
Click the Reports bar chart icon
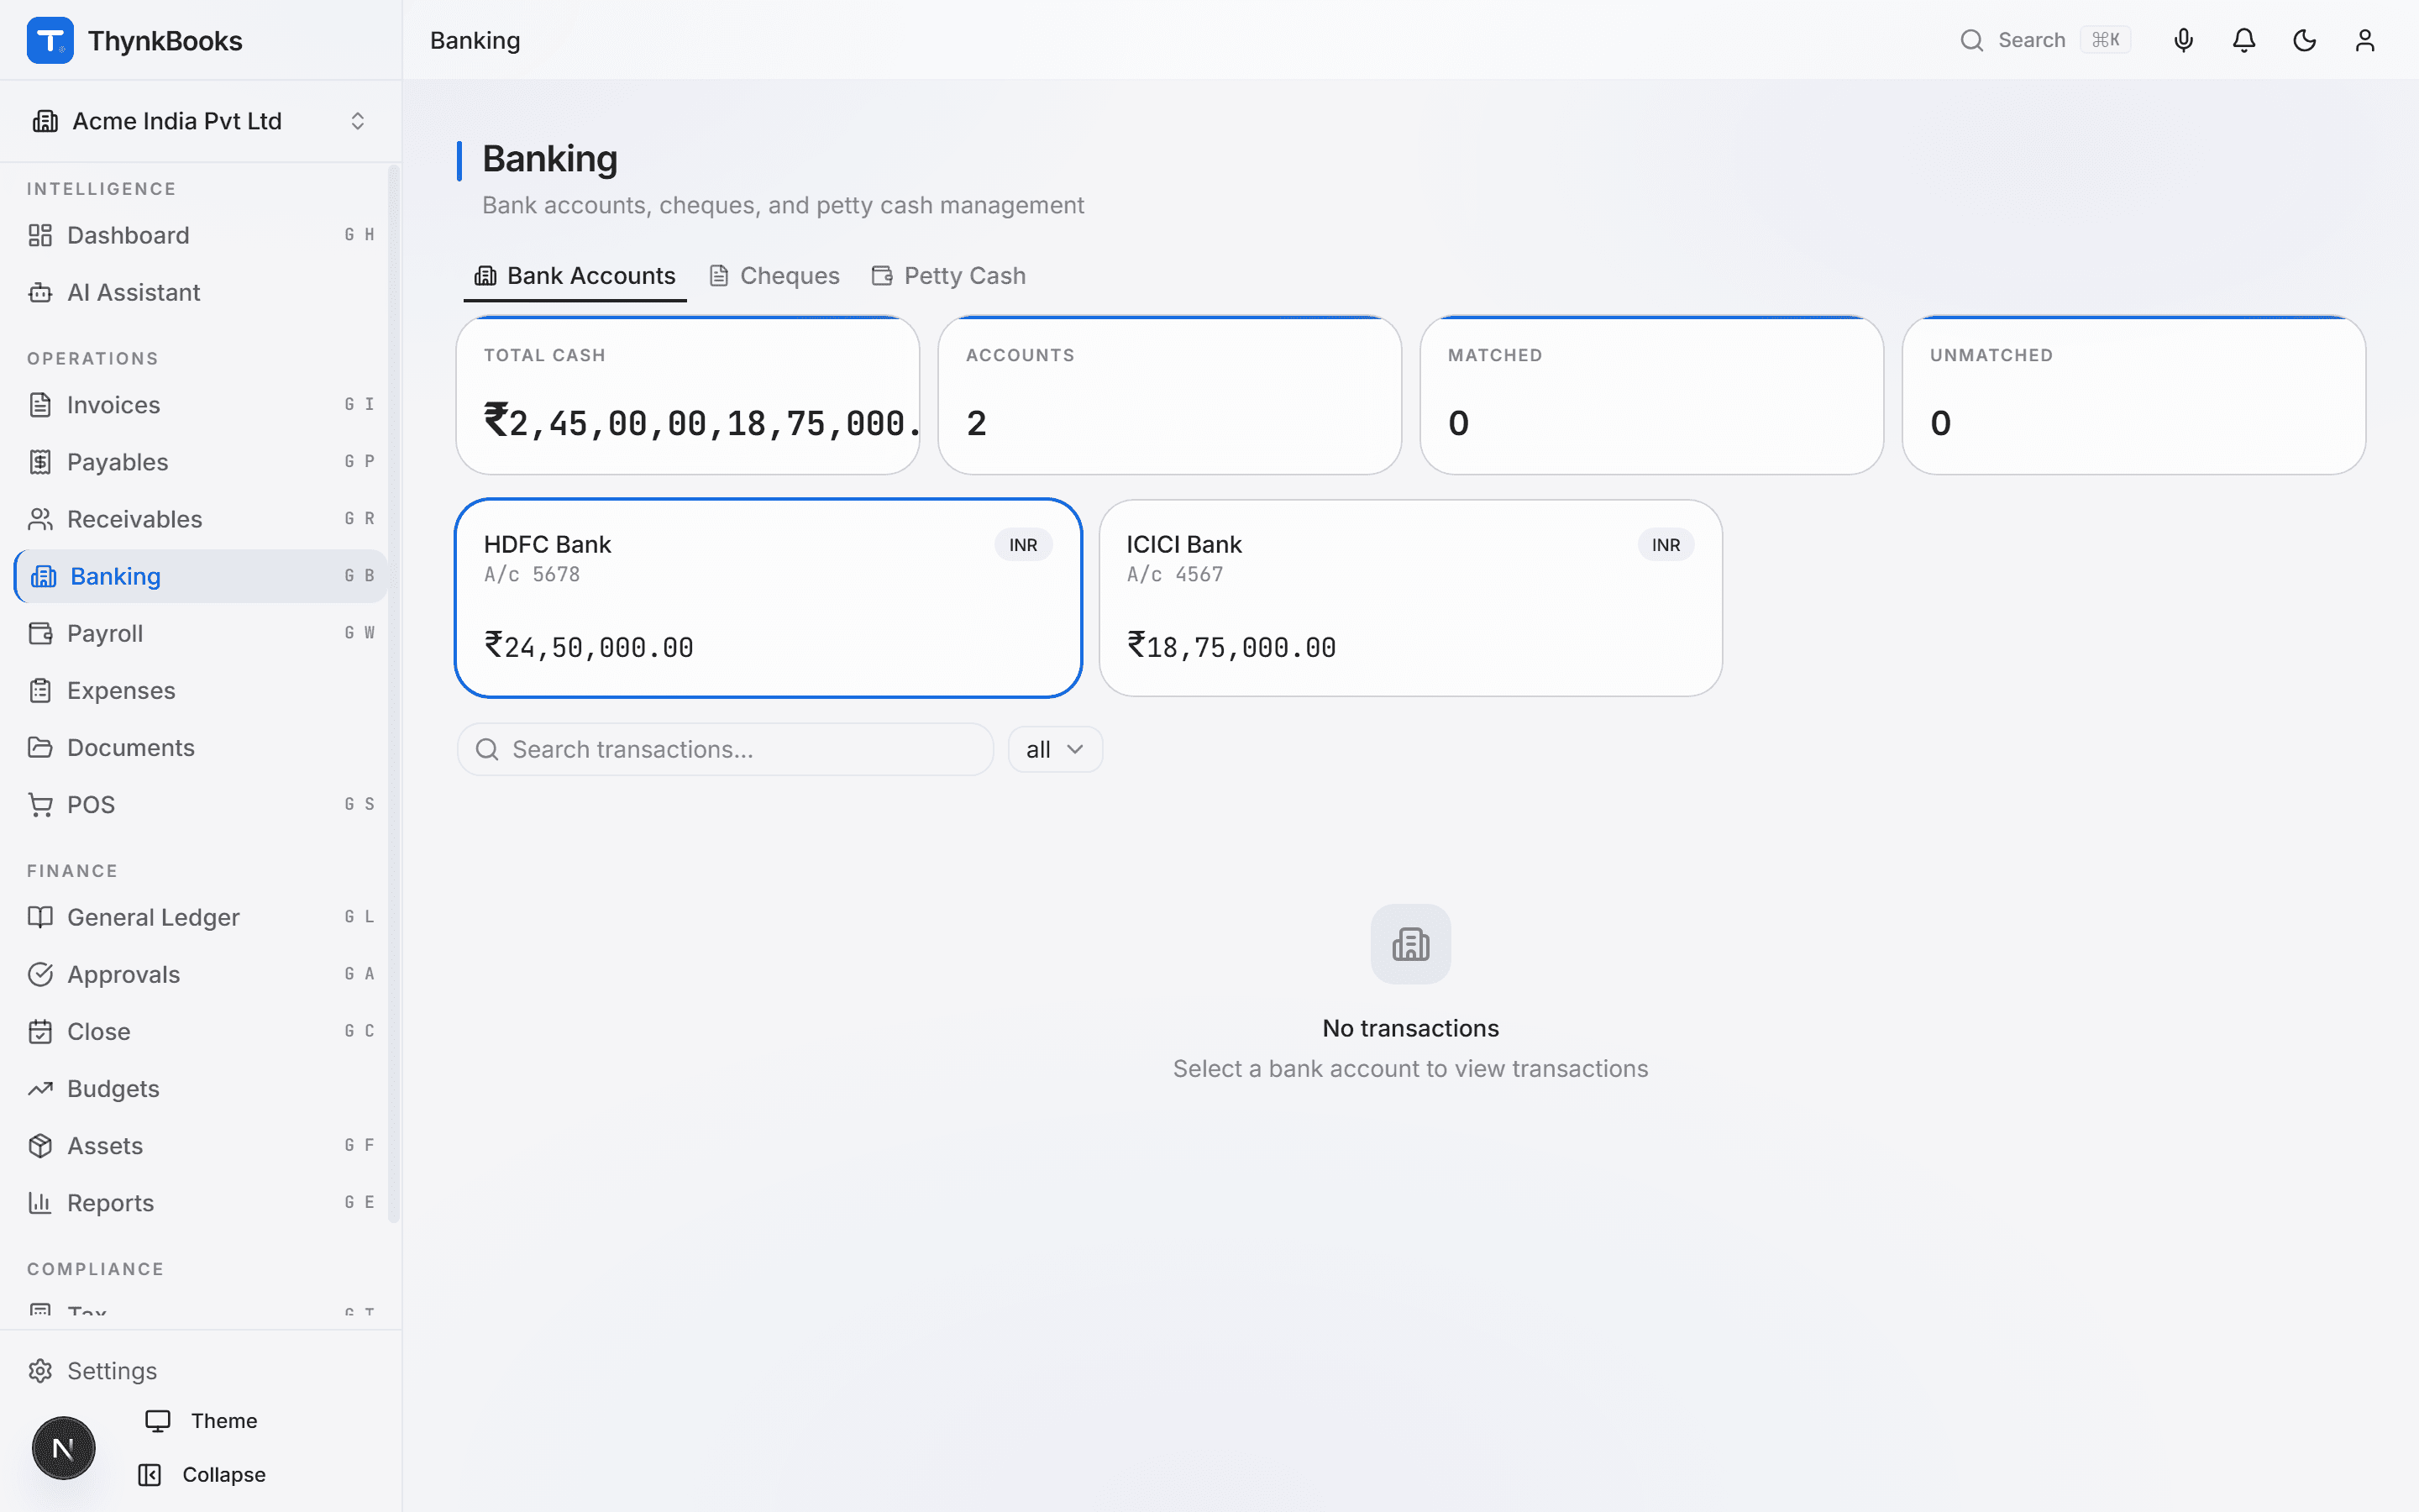point(40,1202)
